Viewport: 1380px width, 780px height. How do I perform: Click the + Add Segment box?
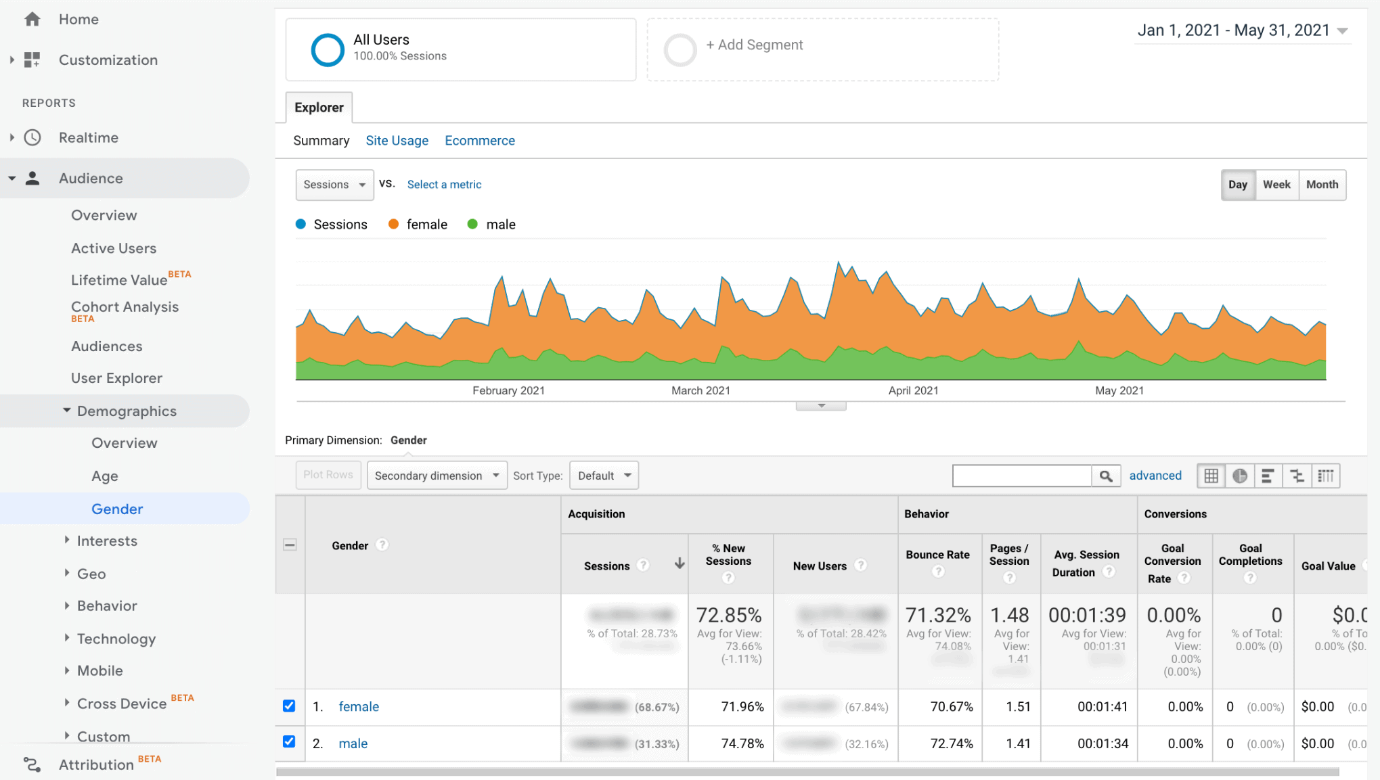pos(822,49)
